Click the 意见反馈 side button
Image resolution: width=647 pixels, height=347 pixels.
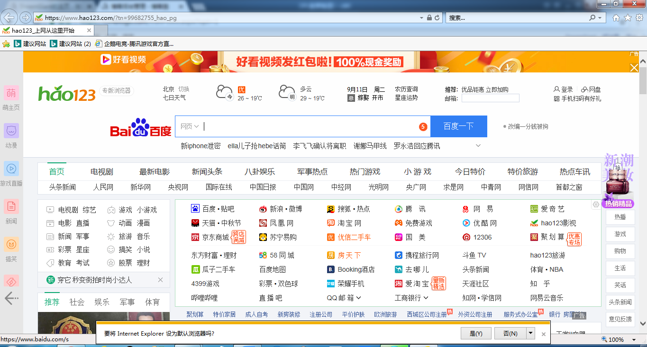[620, 319]
